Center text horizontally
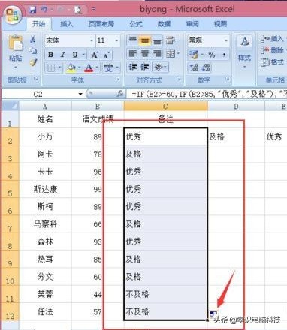 coord(145,53)
